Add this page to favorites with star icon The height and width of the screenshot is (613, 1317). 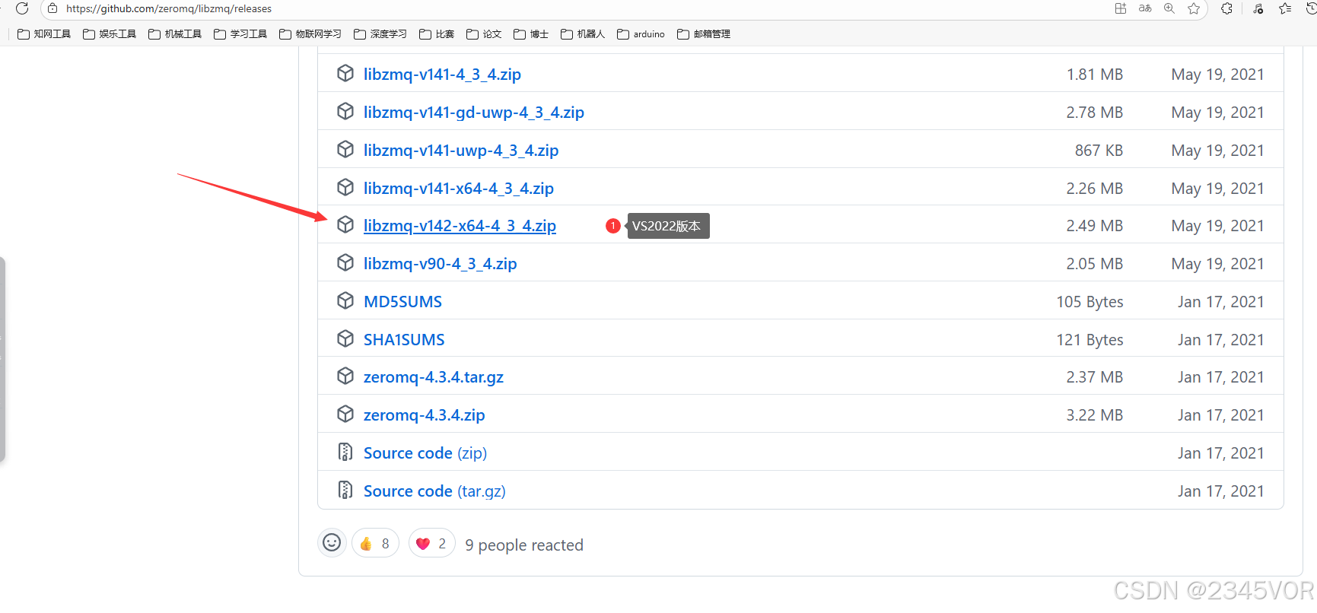point(1194,8)
